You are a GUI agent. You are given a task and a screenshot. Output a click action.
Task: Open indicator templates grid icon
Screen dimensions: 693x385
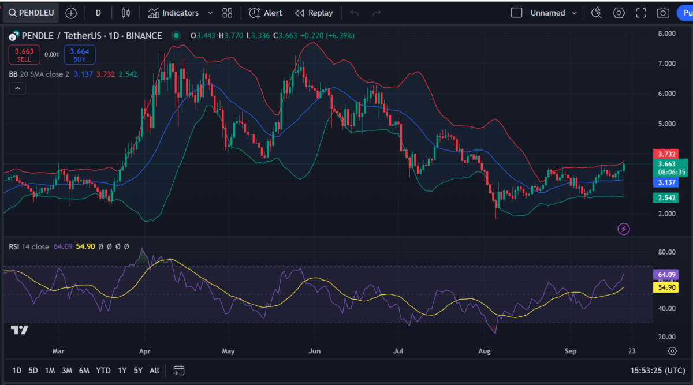tap(227, 13)
